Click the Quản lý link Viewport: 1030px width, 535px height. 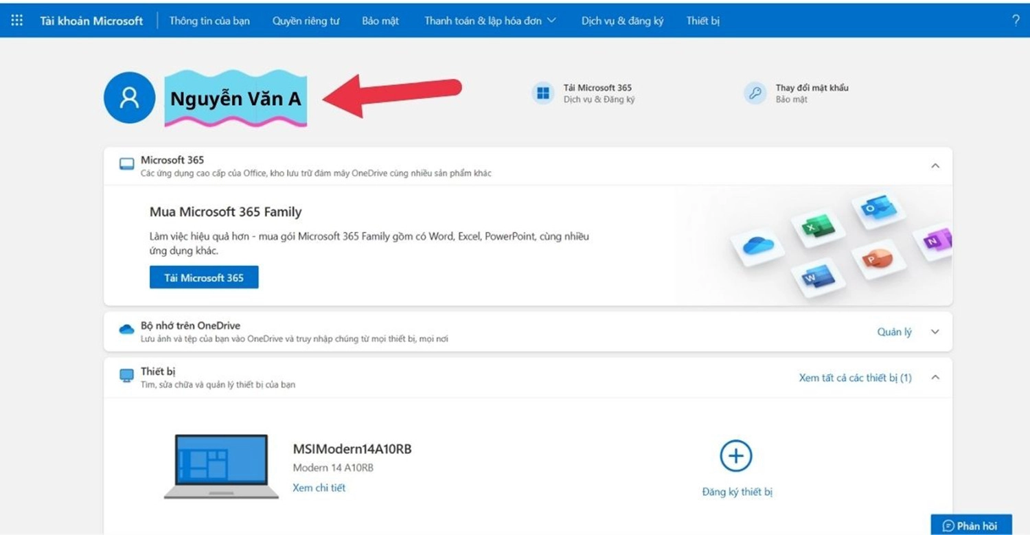coord(894,332)
